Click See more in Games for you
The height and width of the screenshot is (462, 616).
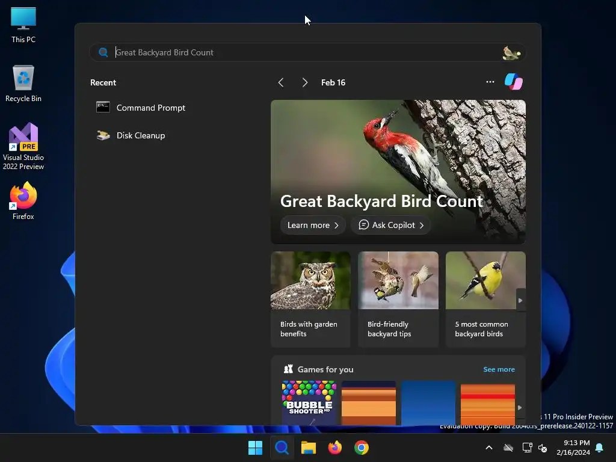tap(499, 369)
